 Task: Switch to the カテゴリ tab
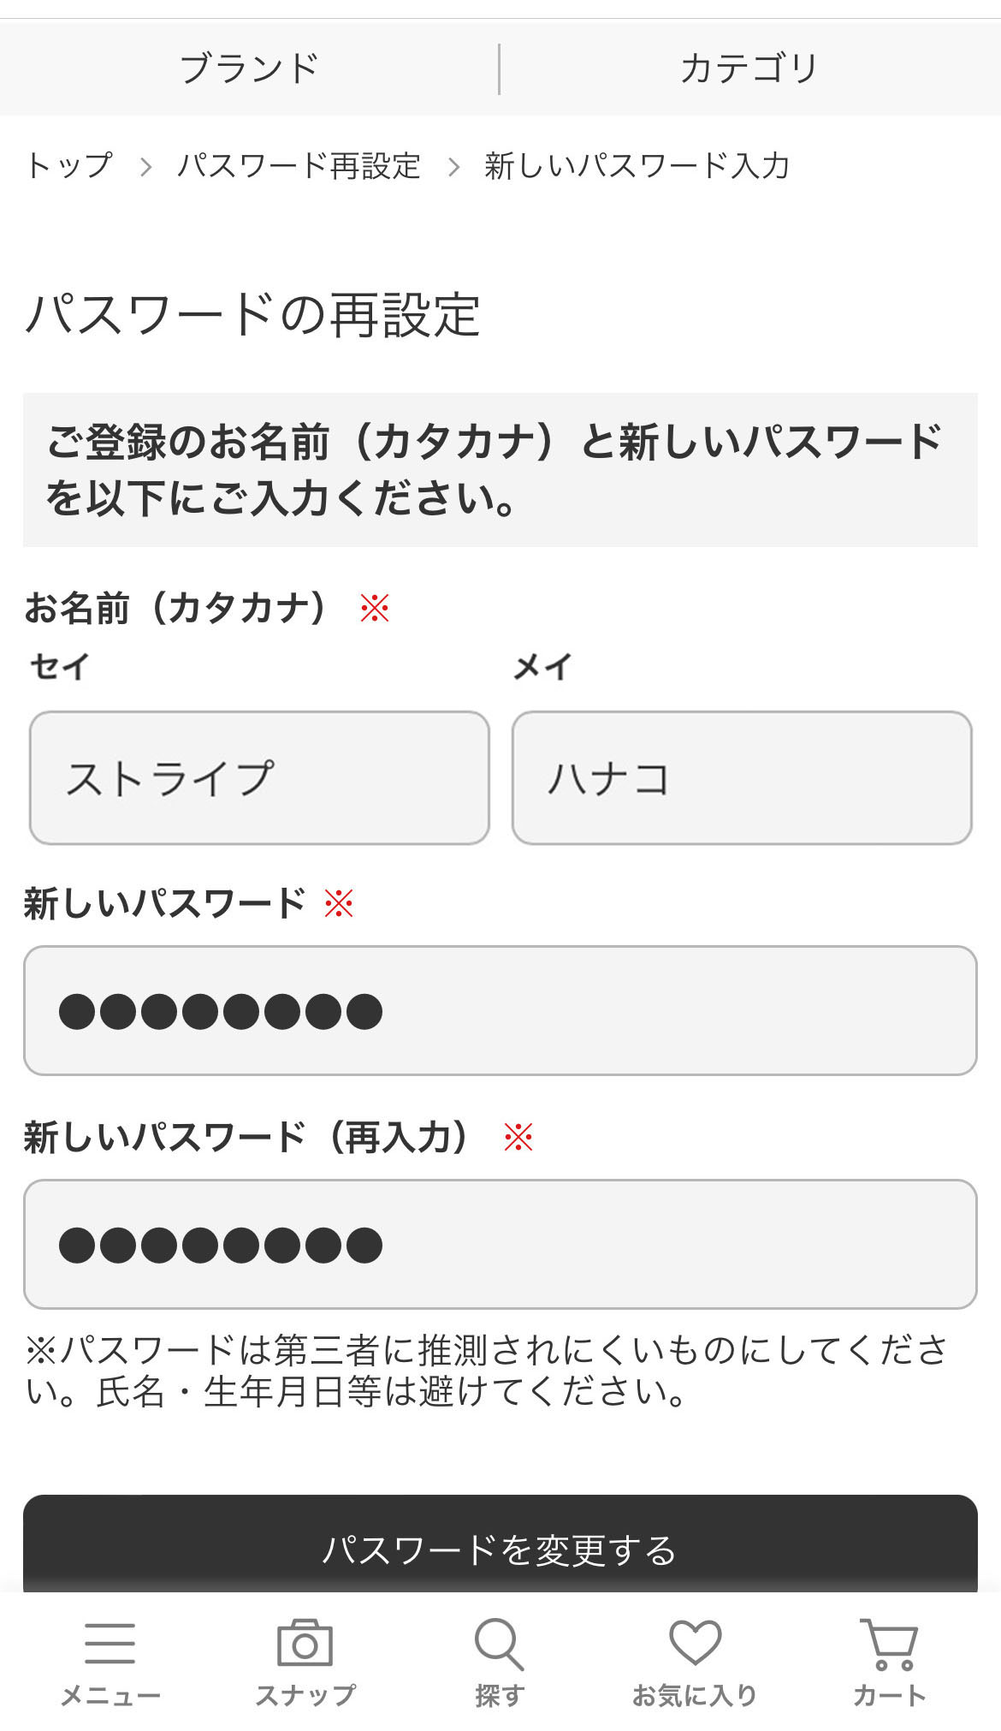click(749, 68)
